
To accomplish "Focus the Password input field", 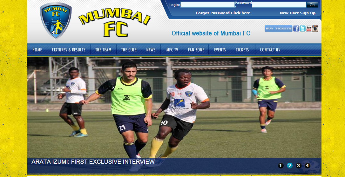I will [279, 5].
